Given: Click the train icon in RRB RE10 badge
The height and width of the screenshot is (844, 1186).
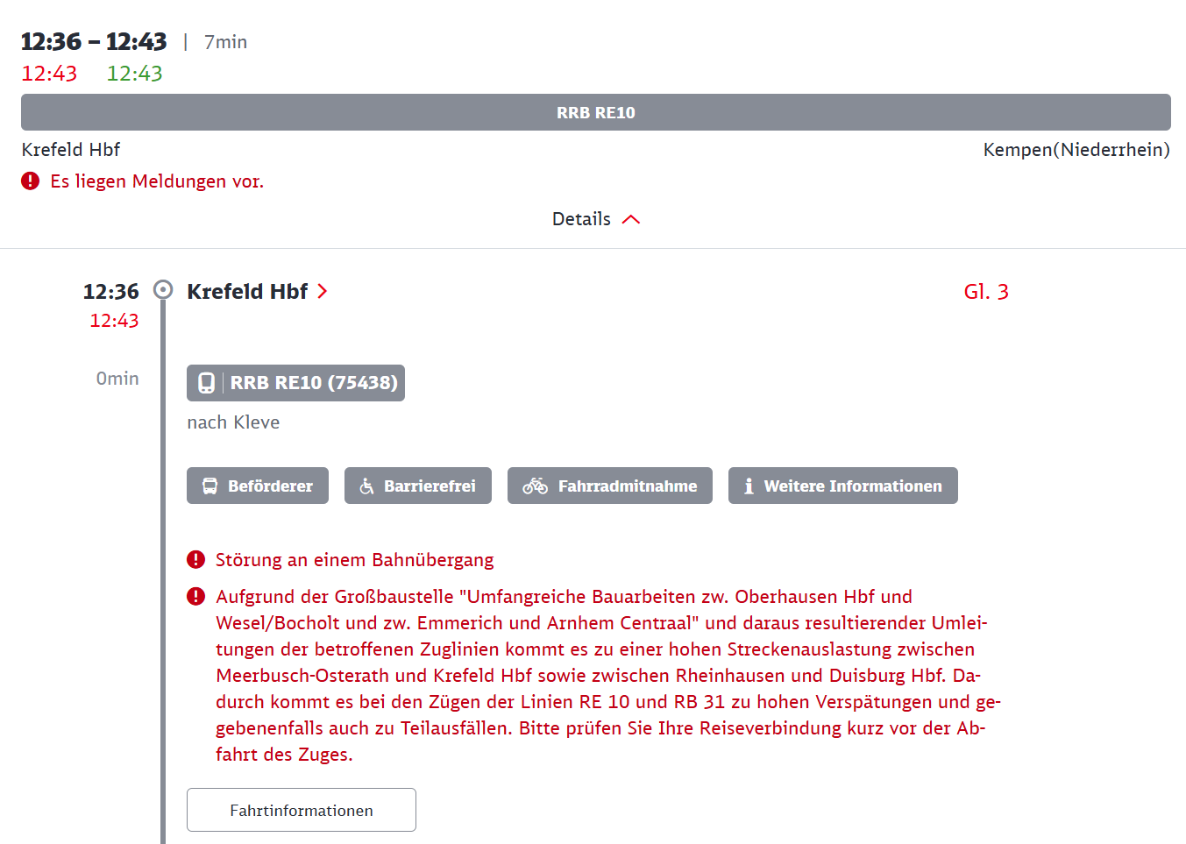Looking at the screenshot, I should pos(206,383).
